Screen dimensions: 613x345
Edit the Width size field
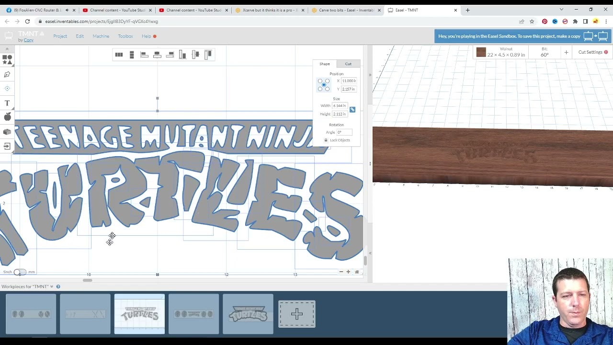click(340, 106)
